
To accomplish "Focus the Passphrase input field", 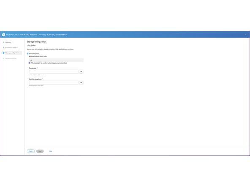I will point(54,72).
